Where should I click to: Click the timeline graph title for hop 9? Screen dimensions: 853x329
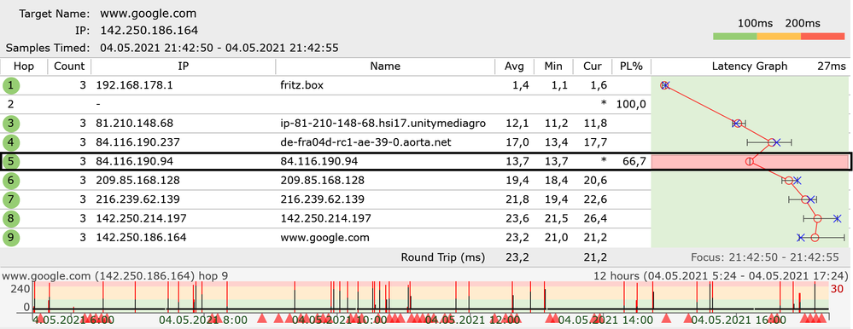pyautogui.click(x=114, y=276)
